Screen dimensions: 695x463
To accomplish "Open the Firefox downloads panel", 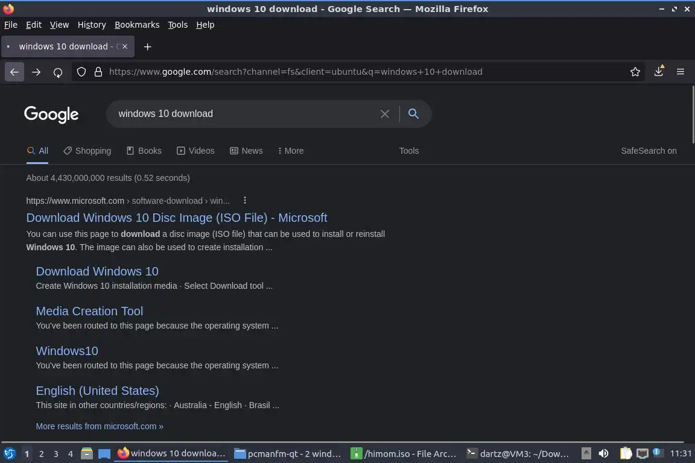I will 659,71.
